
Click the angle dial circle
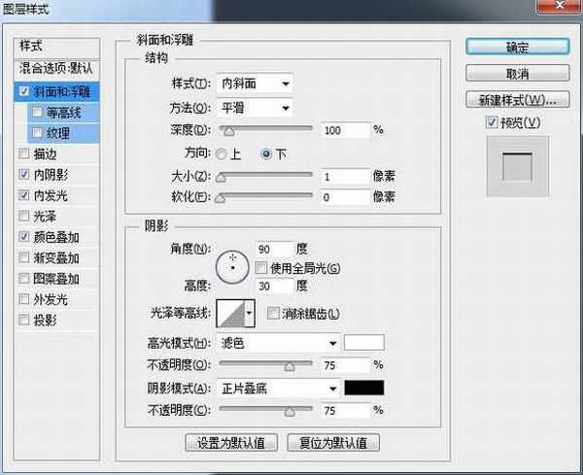(x=233, y=262)
